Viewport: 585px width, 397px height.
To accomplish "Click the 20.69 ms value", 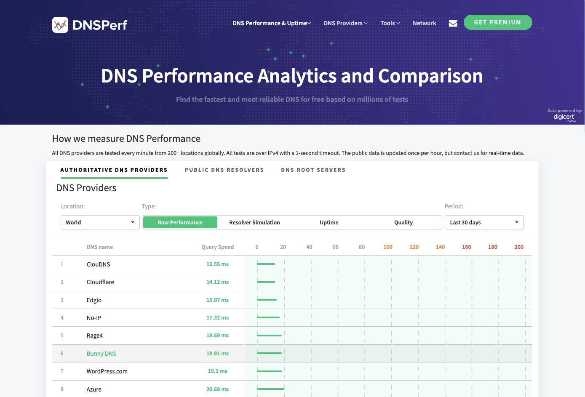I will pos(217,389).
